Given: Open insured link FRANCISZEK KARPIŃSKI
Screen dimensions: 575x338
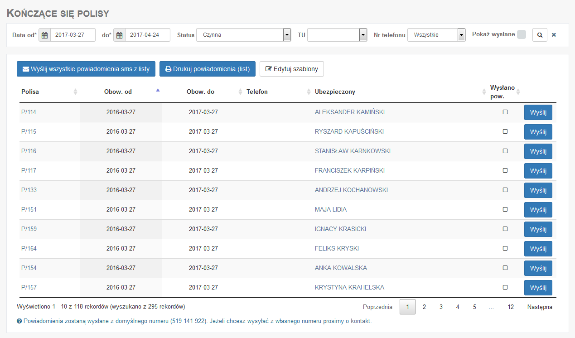Looking at the screenshot, I should [x=350, y=170].
